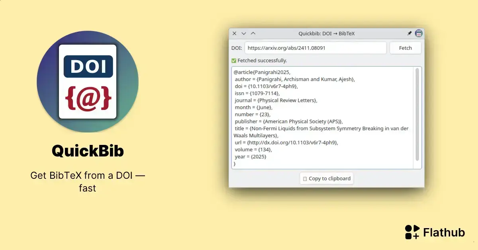
Task: Click the 'volume = {134}' line
Action: pyautogui.click(x=253, y=150)
